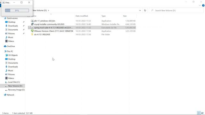Click the OneDrive cloud icon
Viewport: 205px width, 115px height.
coord(5,46)
